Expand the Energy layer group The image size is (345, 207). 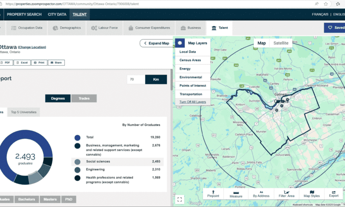coord(193,69)
